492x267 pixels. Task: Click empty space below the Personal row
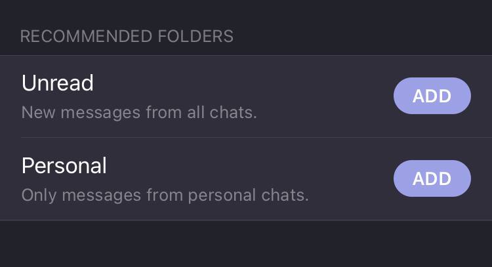246,244
